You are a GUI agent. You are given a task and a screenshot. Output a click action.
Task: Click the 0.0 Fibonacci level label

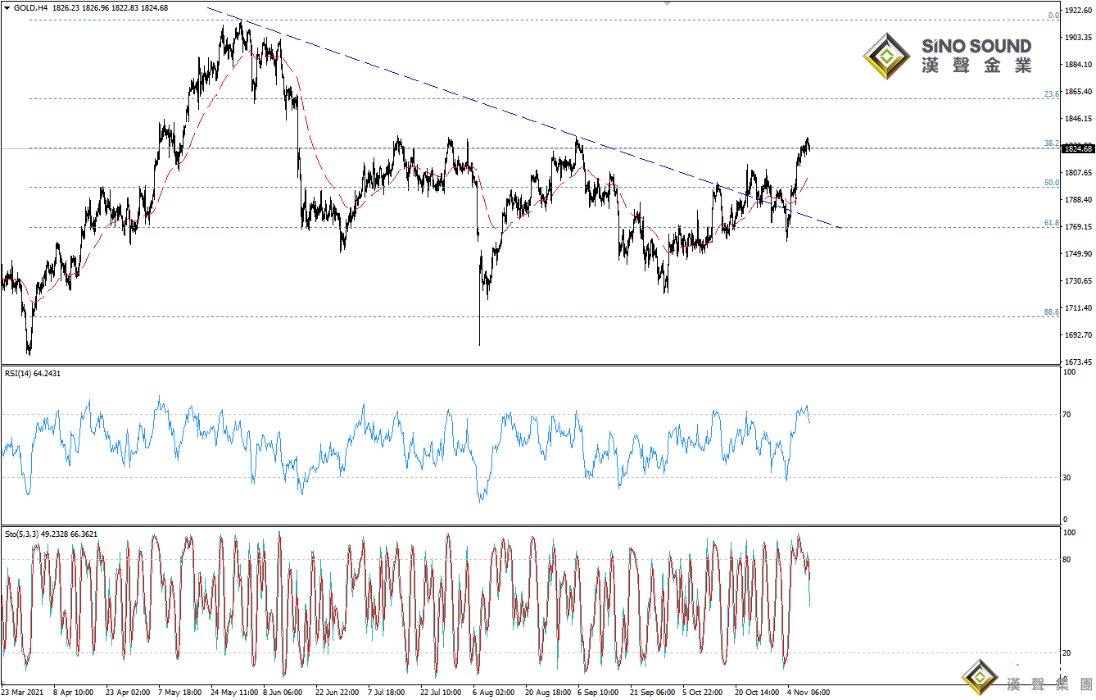(x=1054, y=16)
